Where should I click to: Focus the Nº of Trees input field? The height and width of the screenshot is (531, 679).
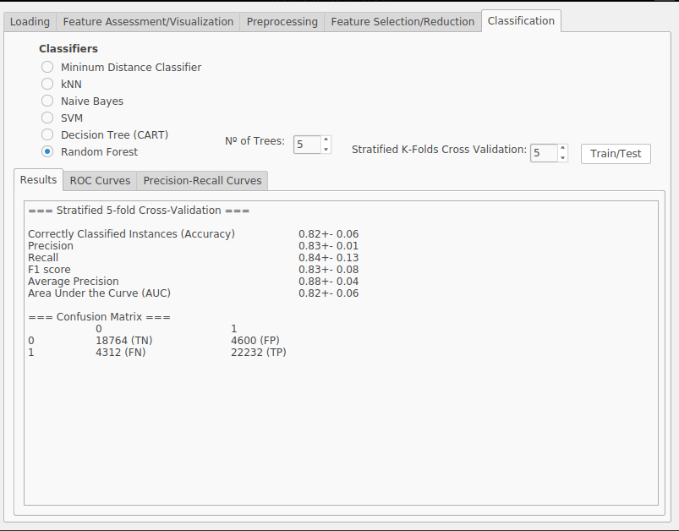point(308,145)
